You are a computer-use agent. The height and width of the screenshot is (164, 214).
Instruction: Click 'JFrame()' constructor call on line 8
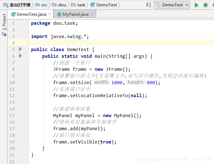click(117, 69)
